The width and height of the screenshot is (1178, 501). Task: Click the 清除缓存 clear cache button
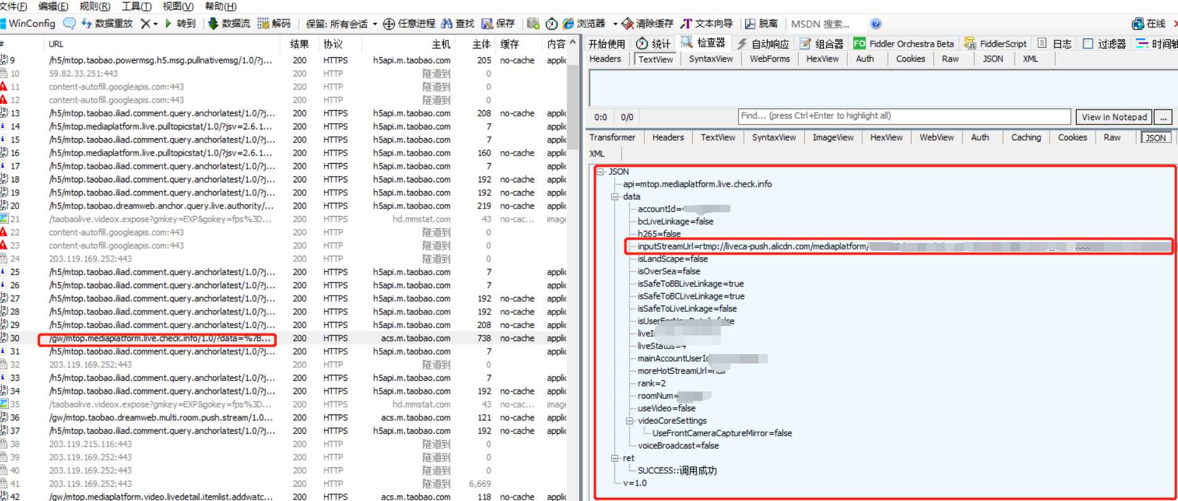point(648,24)
